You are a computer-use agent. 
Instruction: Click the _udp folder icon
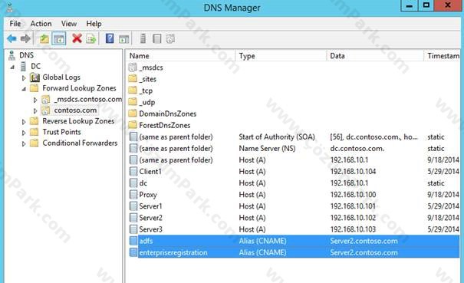tap(133, 102)
